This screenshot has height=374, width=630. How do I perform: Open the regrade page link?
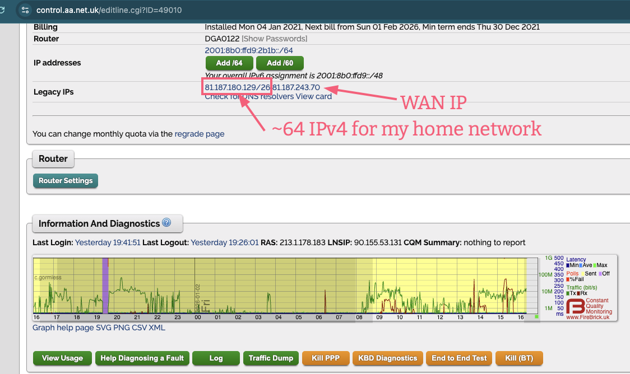tap(200, 134)
